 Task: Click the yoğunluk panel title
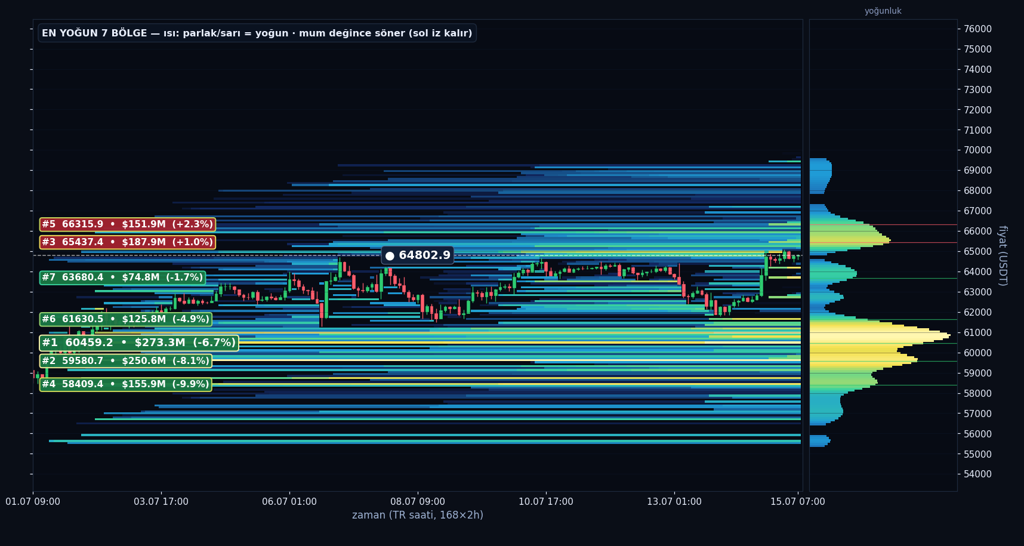click(x=883, y=11)
